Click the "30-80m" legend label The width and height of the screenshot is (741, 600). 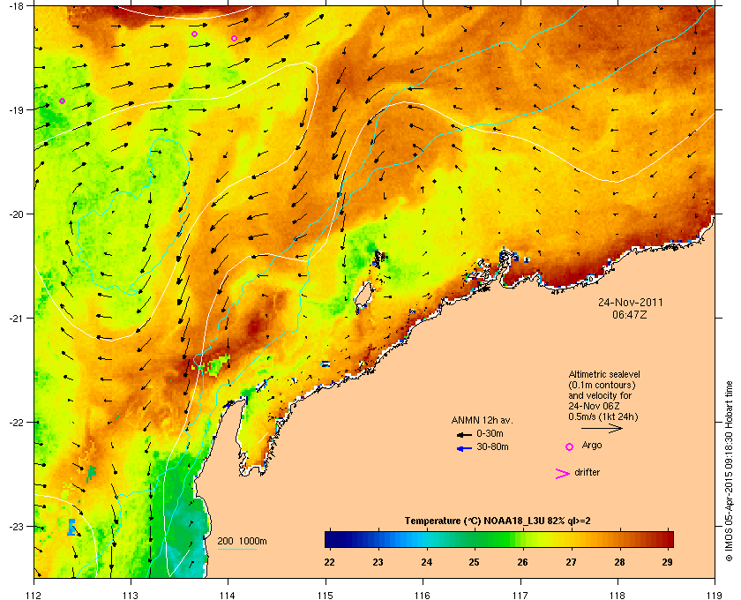[x=492, y=446]
